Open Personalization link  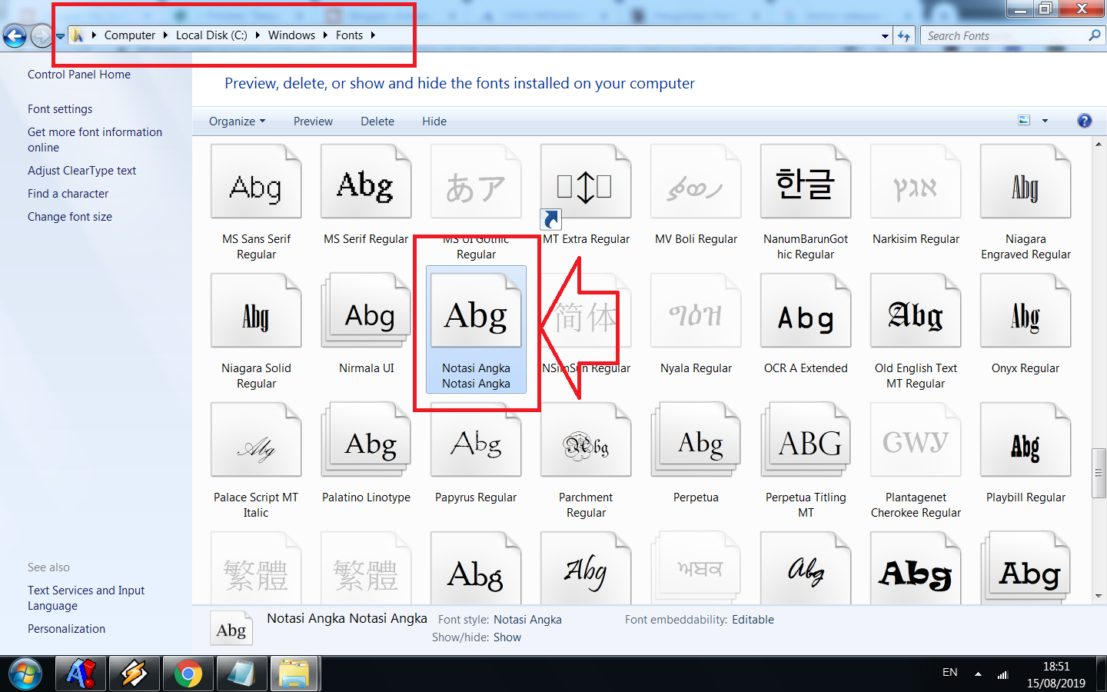coord(66,629)
